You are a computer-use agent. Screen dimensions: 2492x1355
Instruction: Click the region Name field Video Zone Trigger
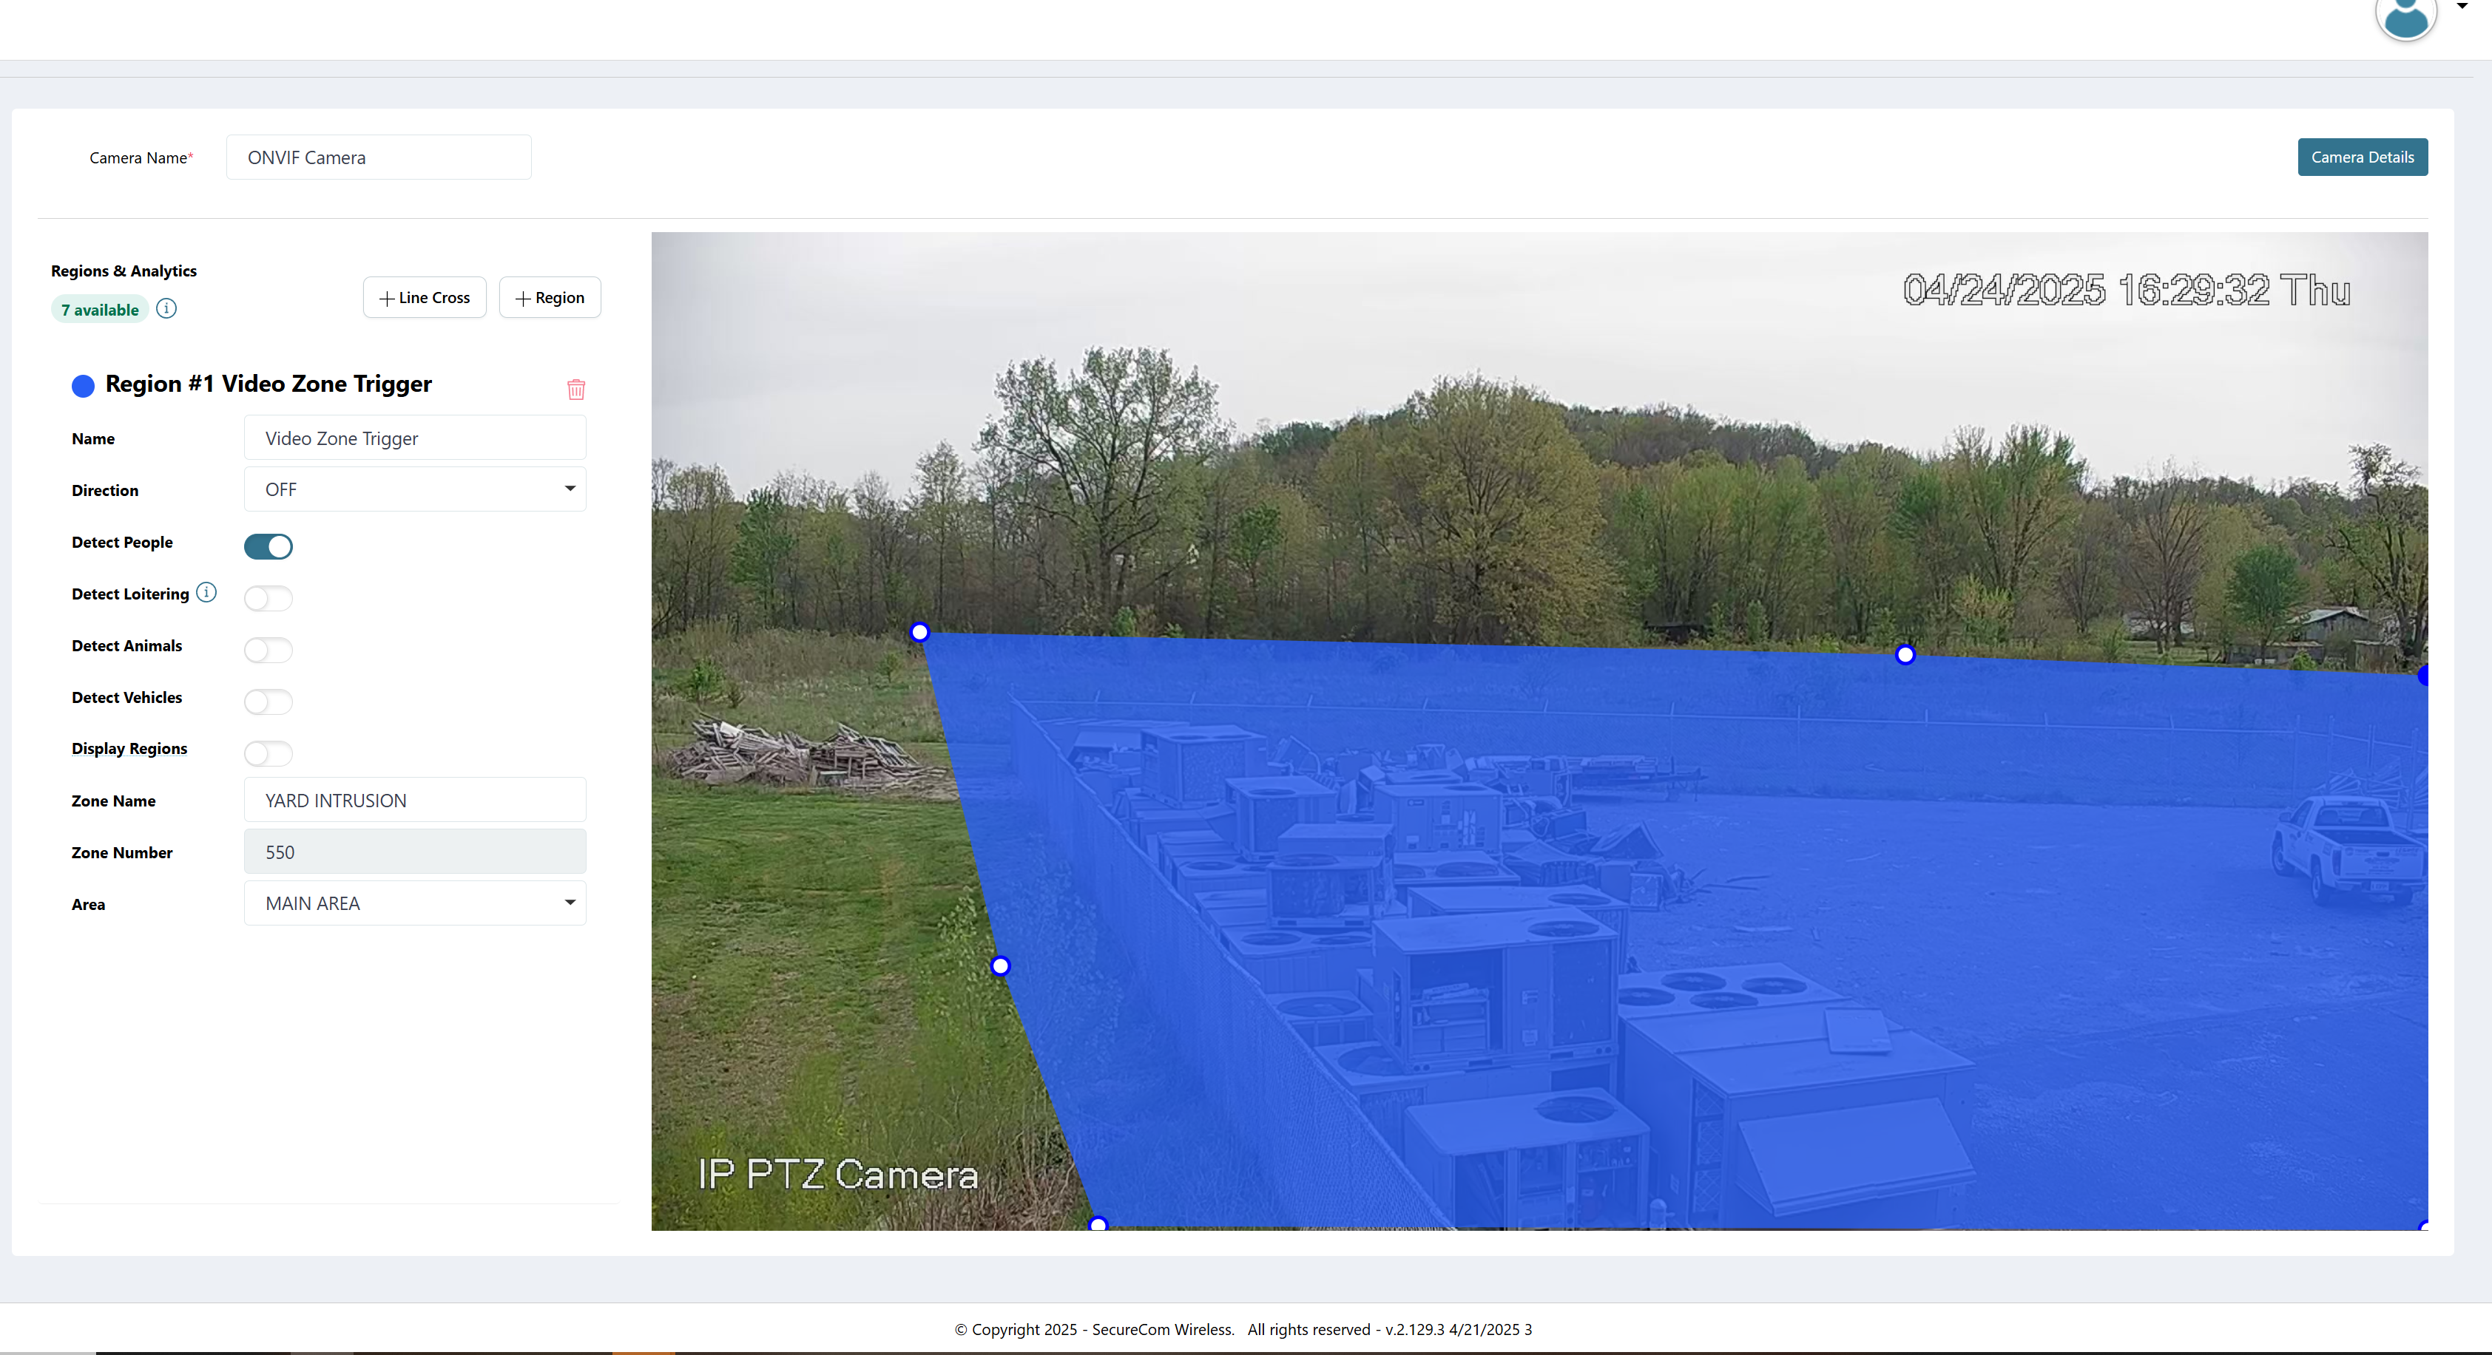click(x=415, y=438)
